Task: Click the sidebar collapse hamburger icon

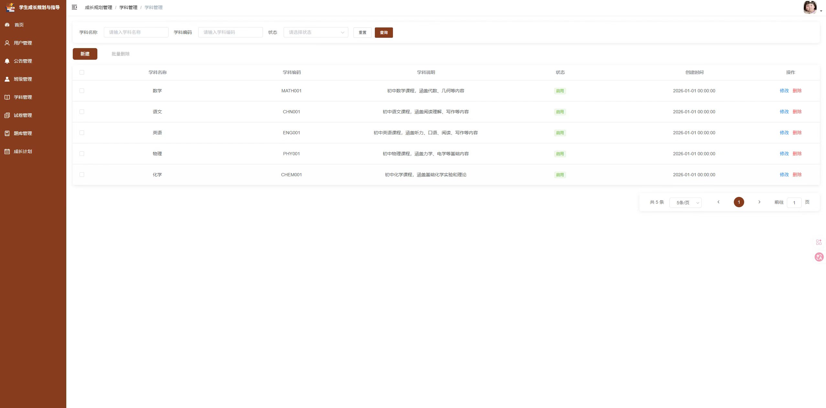Action: click(74, 7)
